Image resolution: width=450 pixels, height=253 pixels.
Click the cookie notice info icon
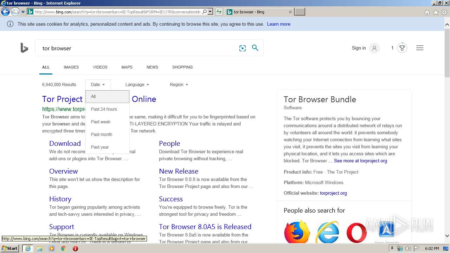coord(10,24)
